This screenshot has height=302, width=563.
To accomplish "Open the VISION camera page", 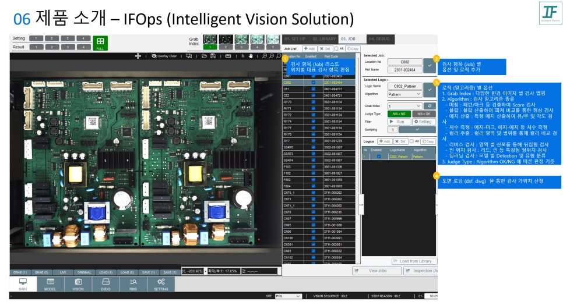I will 78,284.
